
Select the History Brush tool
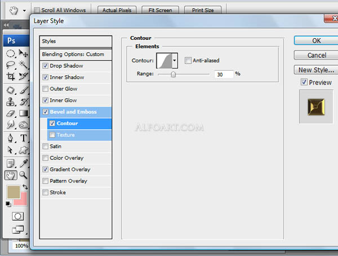[23, 102]
